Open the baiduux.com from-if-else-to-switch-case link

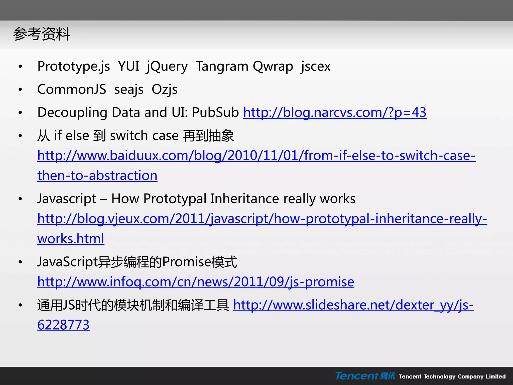point(256,156)
